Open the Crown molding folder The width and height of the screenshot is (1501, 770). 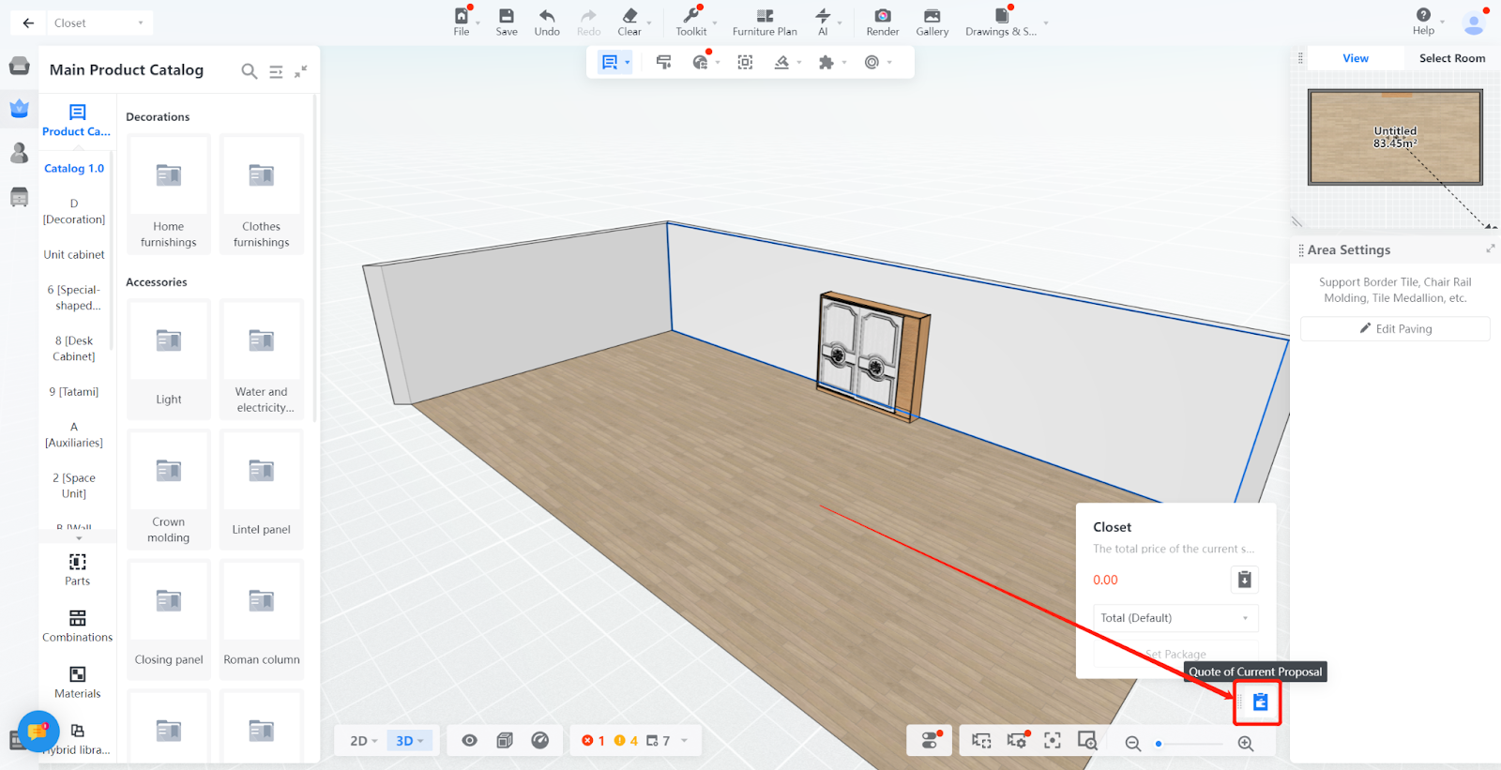[x=169, y=489]
